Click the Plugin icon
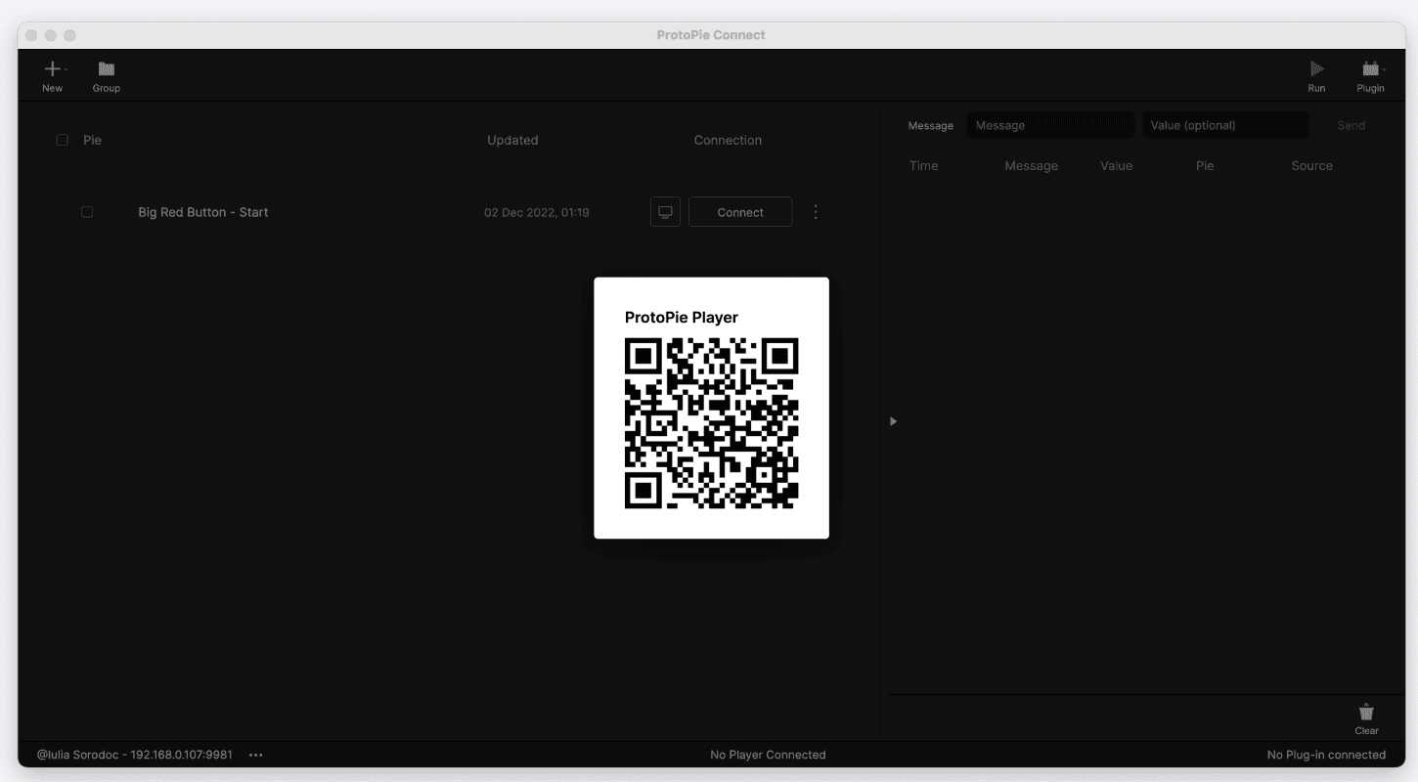This screenshot has width=1418, height=782. [1369, 68]
